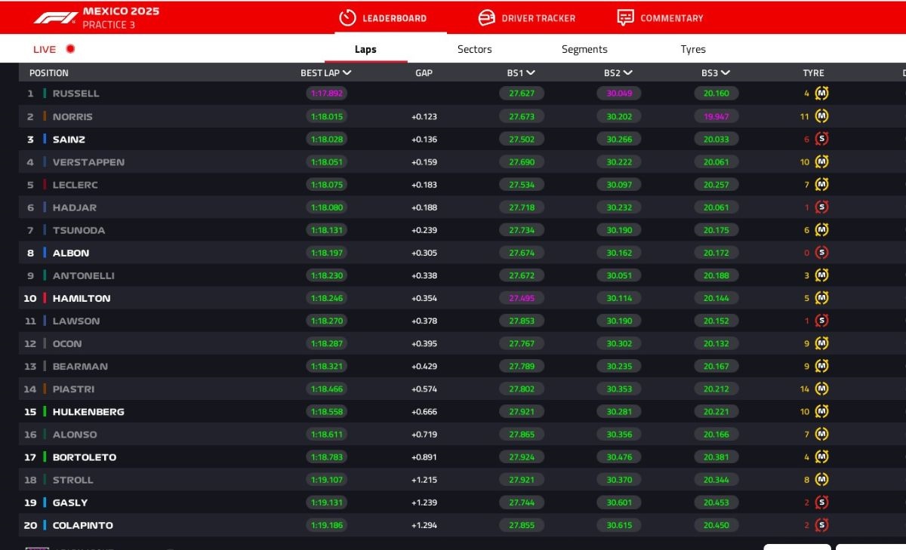Screen dimensions: 906x550
Task: Expand the BEST LAP column dropdown
Action: coord(347,73)
